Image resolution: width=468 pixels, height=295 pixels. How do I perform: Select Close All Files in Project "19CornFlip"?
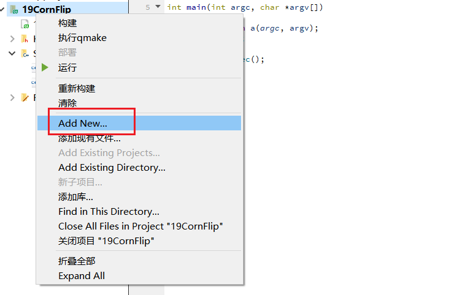139,226
